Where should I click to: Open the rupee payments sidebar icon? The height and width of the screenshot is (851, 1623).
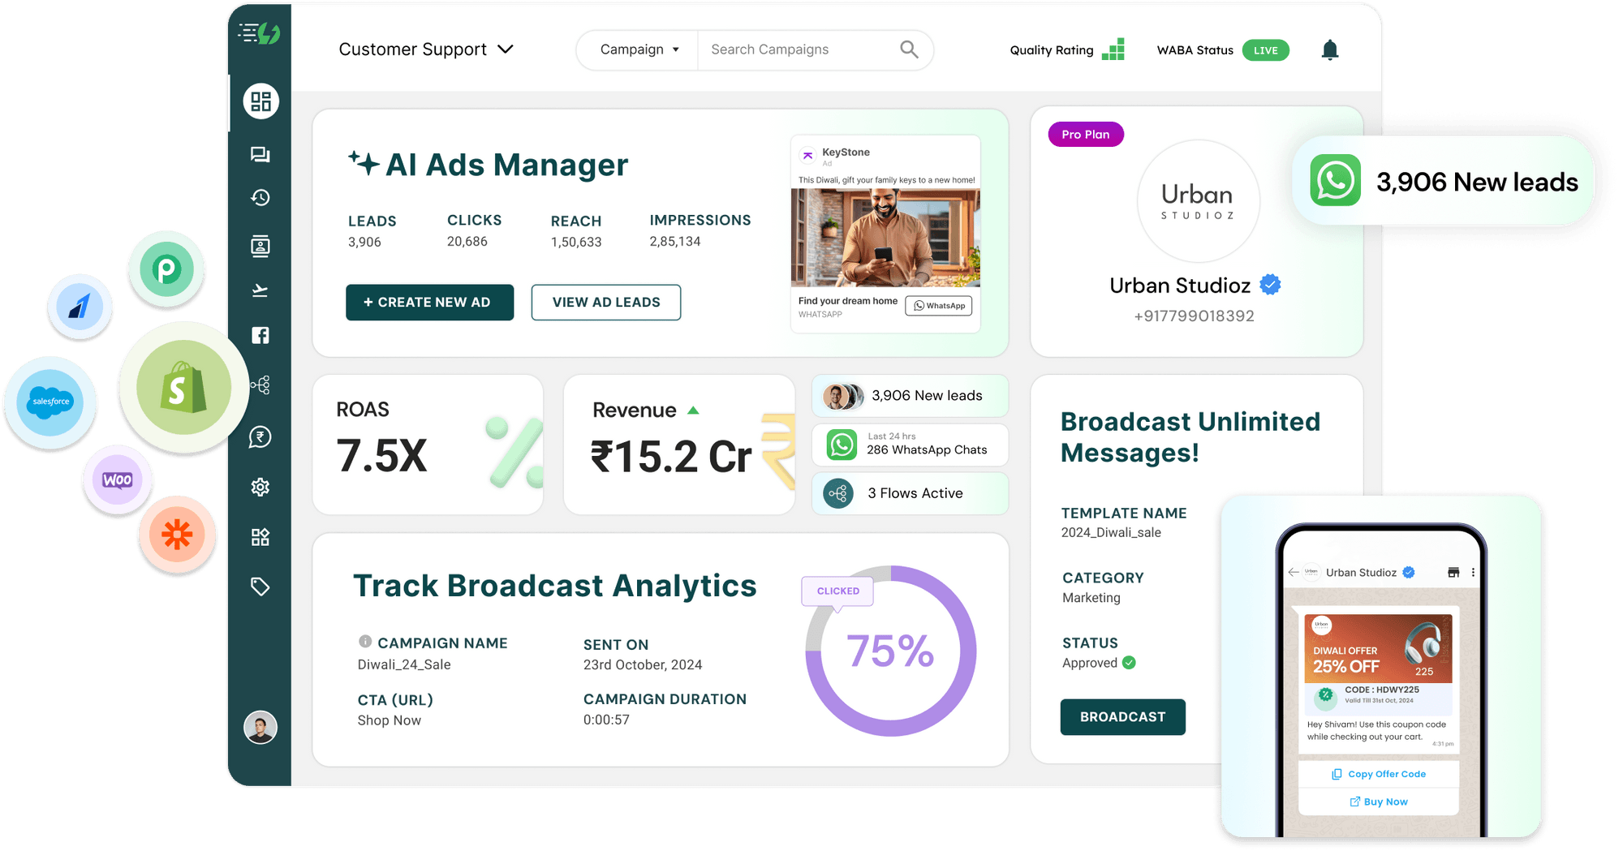[260, 437]
